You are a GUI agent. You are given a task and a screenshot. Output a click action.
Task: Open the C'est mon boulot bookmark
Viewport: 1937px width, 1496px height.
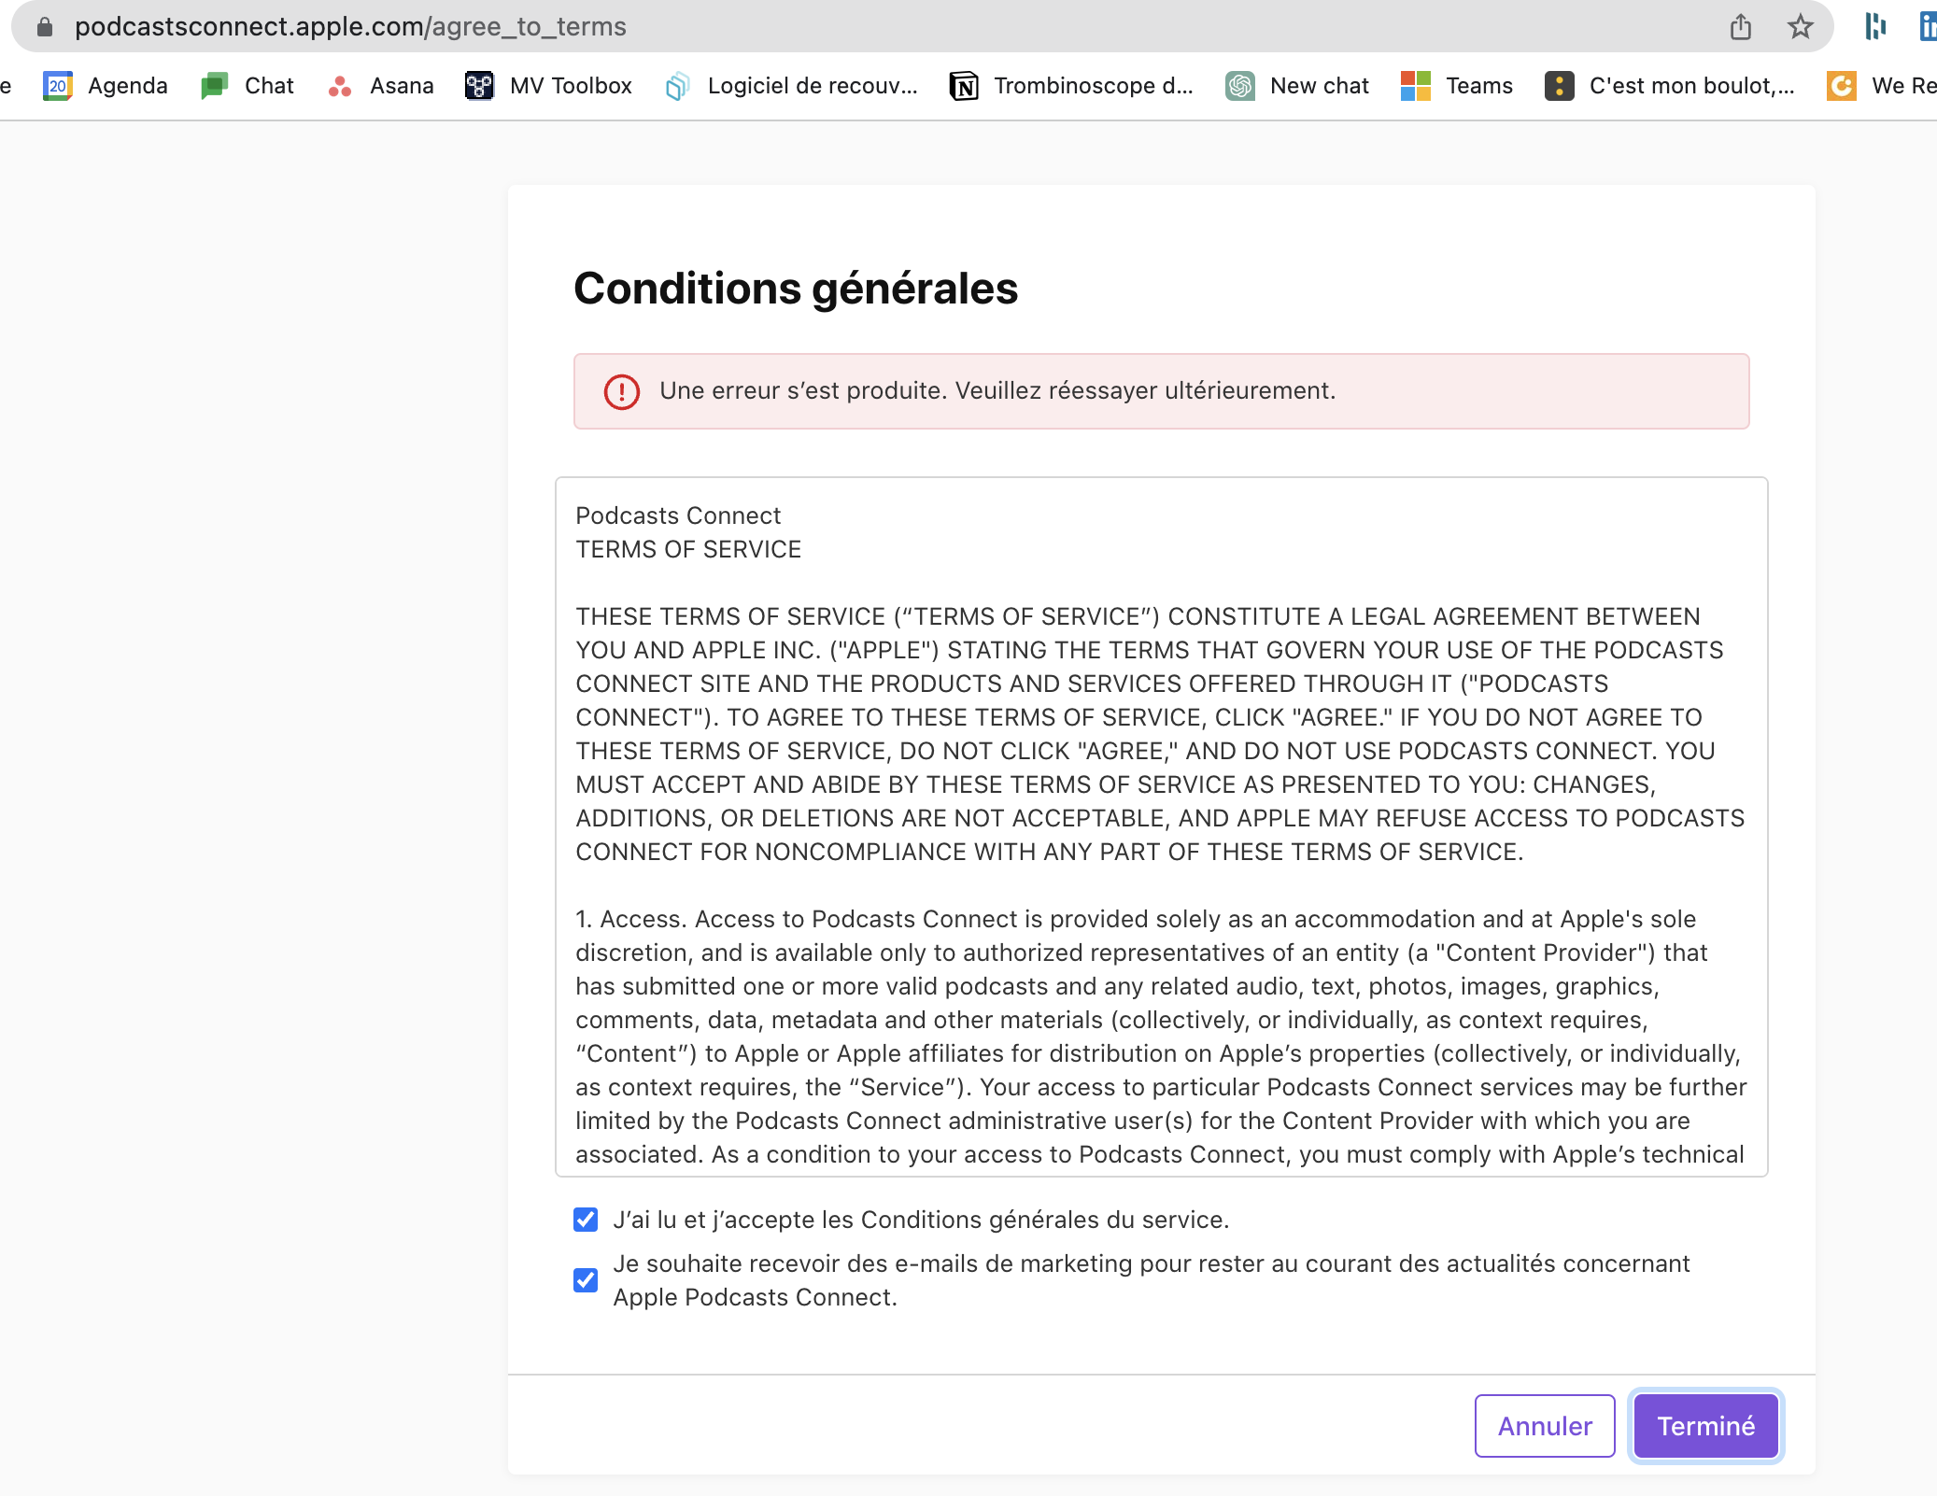[1670, 86]
